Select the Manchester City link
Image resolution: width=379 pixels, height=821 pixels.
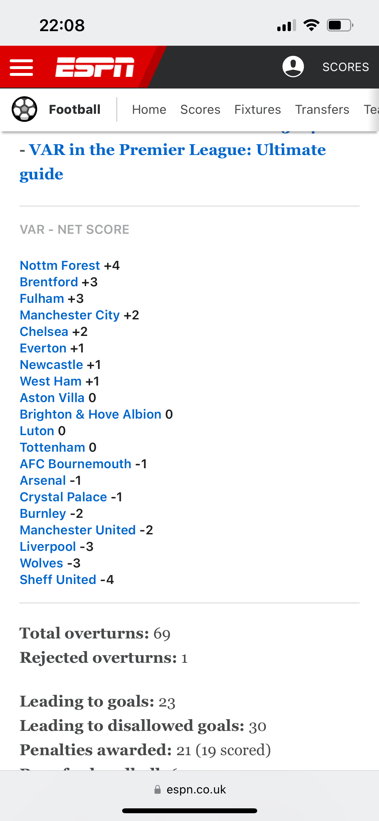point(70,315)
